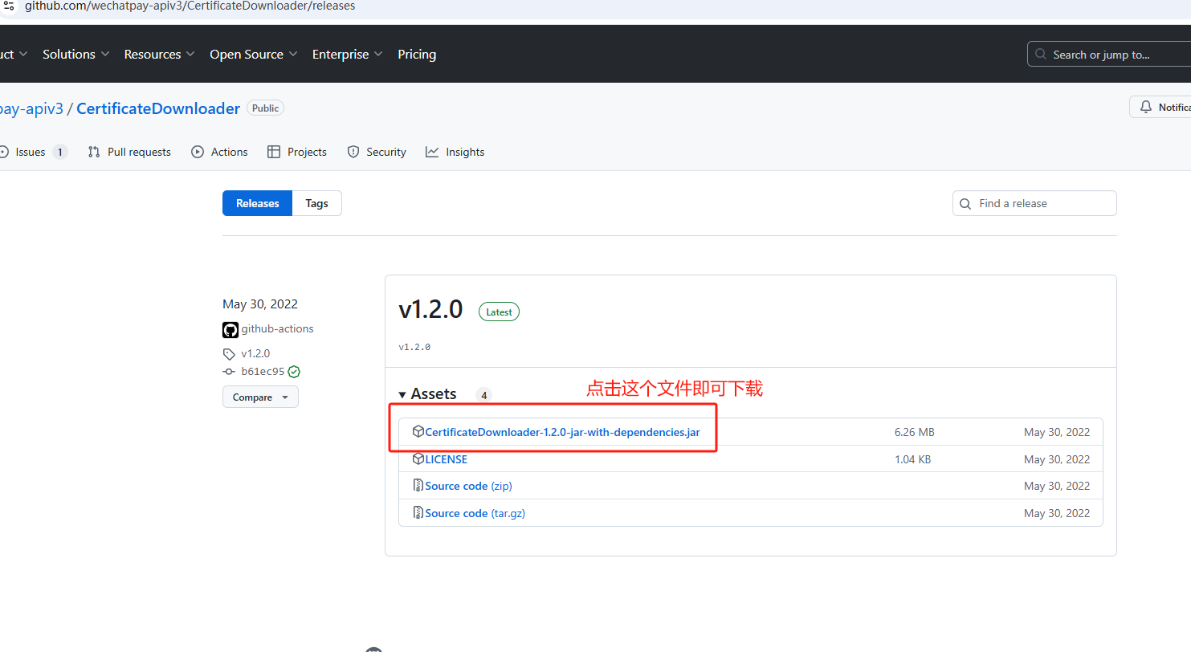1191x652 pixels.
Task: Expand the Open Source navigation menu
Action: (253, 55)
